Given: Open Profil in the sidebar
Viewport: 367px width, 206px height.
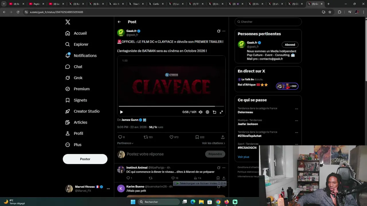Looking at the screenshot, I should coord(74,134).
